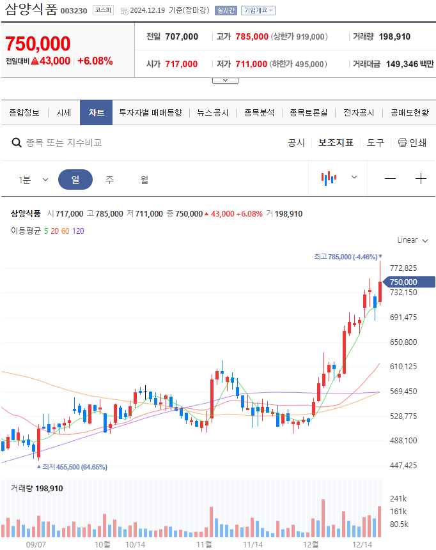Viewport: 436px width, 550px height.
Task: Click the 거래량 198,910 chart label
Action: [37, 488]
